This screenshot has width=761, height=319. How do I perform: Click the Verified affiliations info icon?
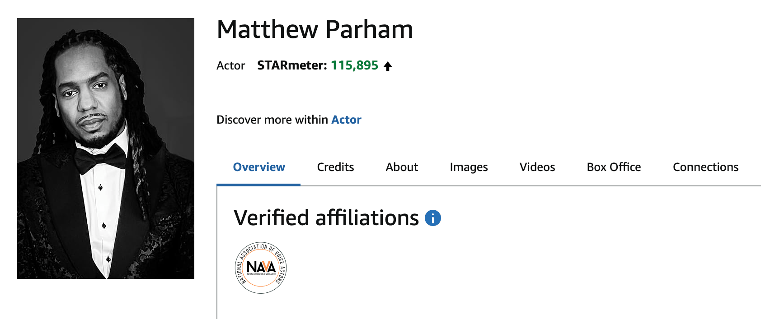433,218
